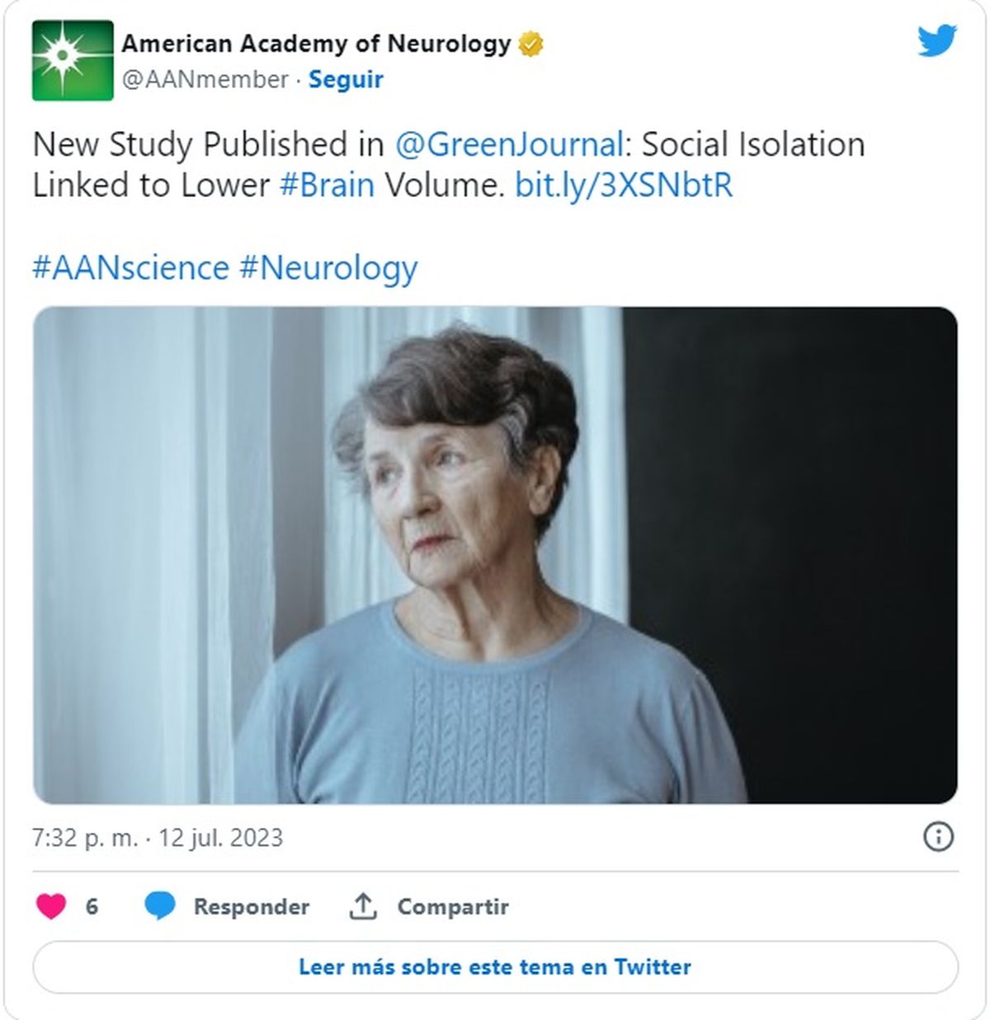Click the @AANmember handle

pos(205,80)
